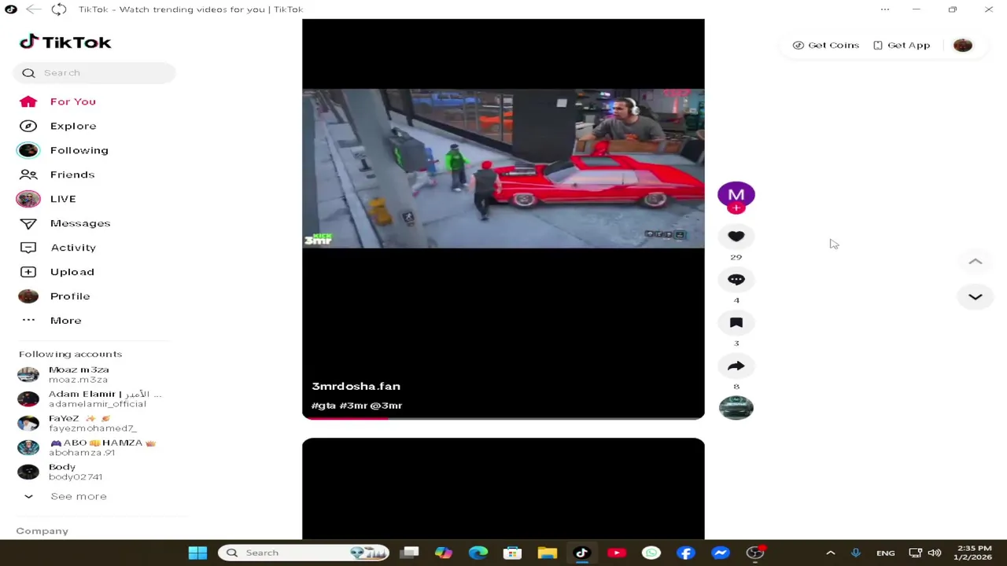Screen dimensions: 1007x566
Task: Open the profile avatar menu at top right
Action: pos(962,46)
